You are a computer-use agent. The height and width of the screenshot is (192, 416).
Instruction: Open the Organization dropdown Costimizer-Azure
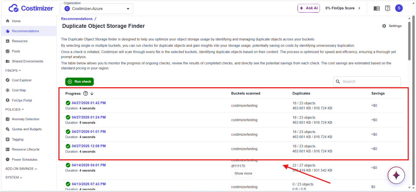click(x=96, y=9)
